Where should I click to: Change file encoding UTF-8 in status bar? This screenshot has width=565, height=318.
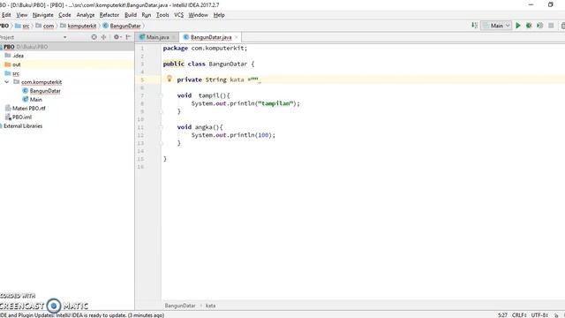click(539, 314)
